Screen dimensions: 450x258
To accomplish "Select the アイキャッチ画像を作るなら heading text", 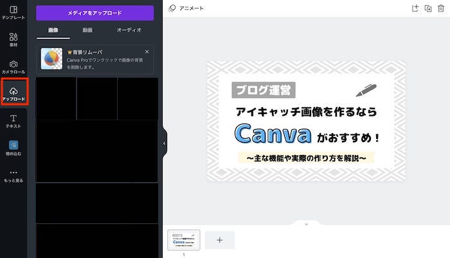I will 306,112.
